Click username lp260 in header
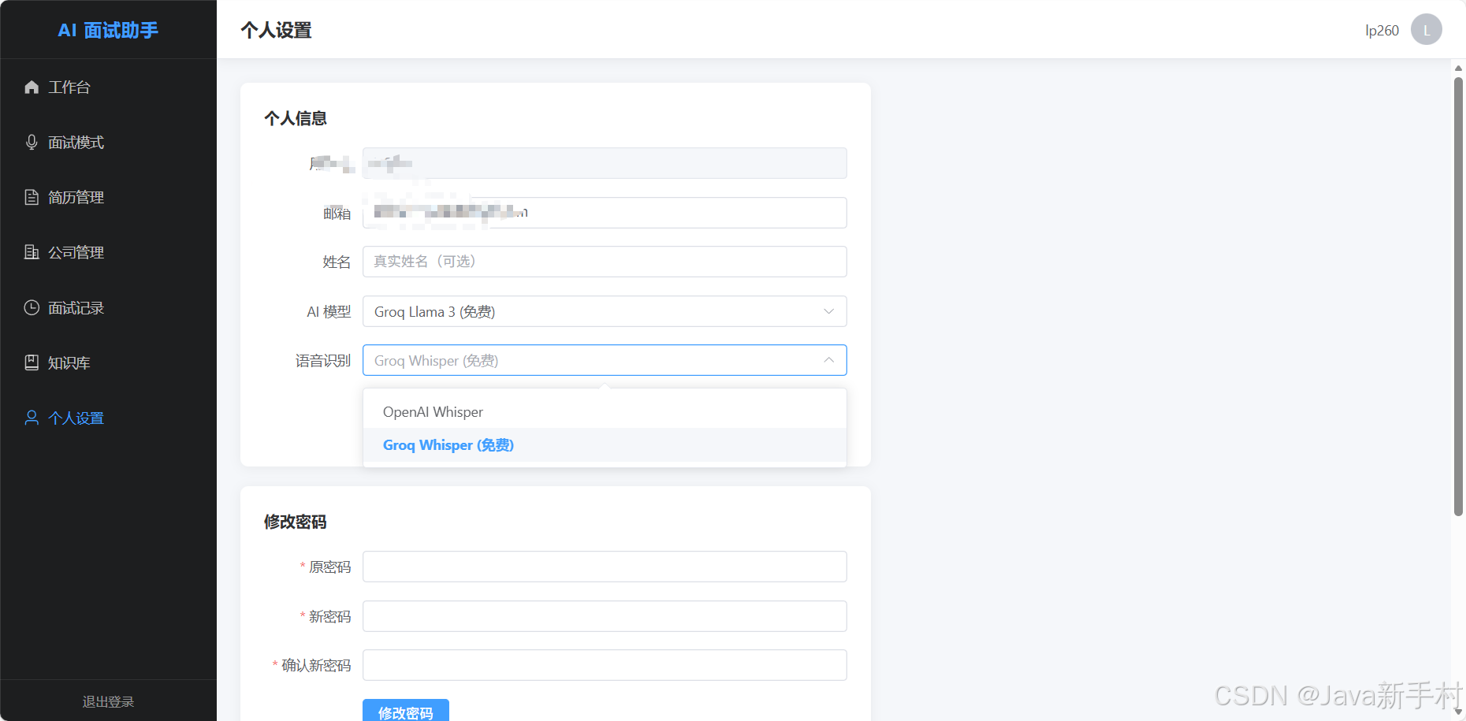 click(x=1382, y=30)
